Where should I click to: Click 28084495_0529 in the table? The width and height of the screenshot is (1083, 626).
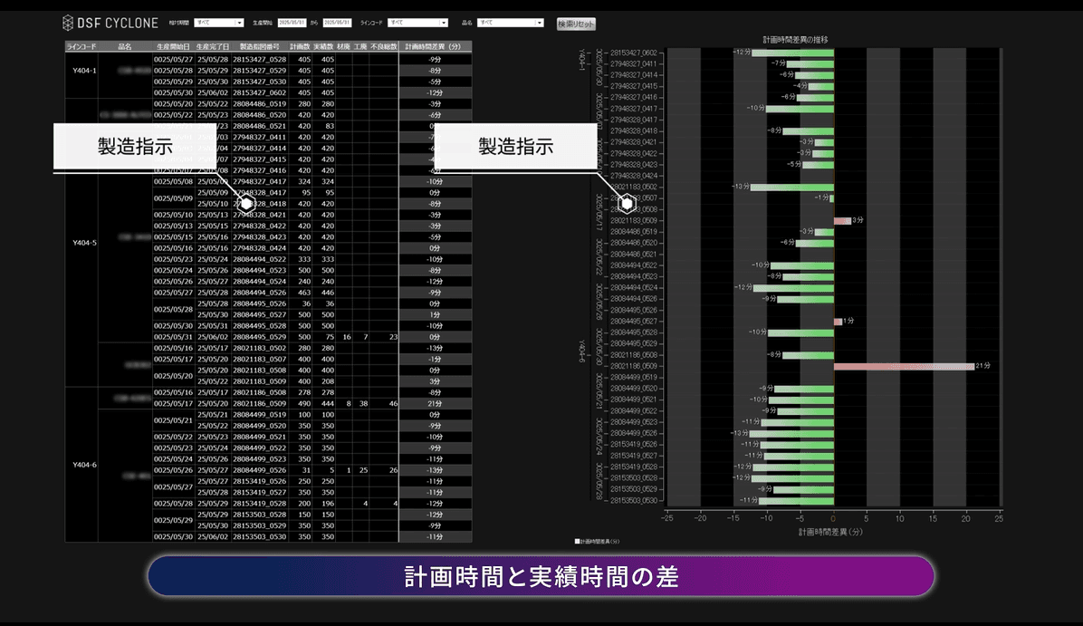click(260, 337)
